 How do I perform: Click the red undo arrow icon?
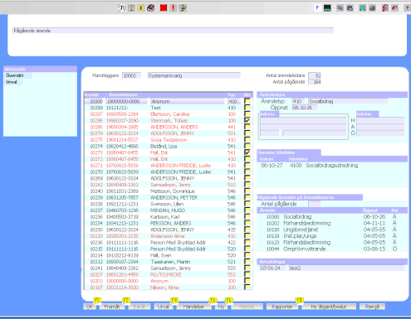click(x=394, y=8)
